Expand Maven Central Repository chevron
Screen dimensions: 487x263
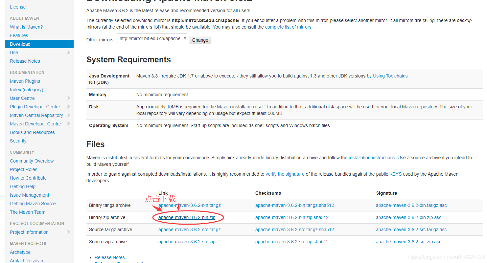[x=68, y=115]
